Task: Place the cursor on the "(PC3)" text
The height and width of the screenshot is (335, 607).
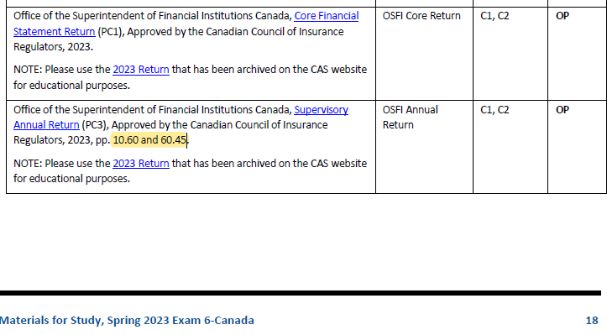Action: click(94, 125)
